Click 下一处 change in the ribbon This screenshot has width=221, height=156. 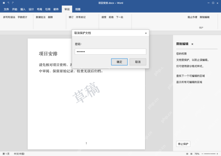tap(120, 17)
